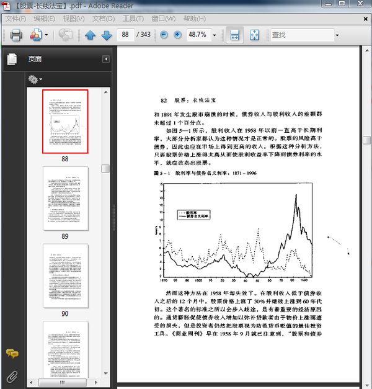Select the partially visible page 91 thumbnail
This screenshot has width=372, height=389.
[x=66, y=349]
